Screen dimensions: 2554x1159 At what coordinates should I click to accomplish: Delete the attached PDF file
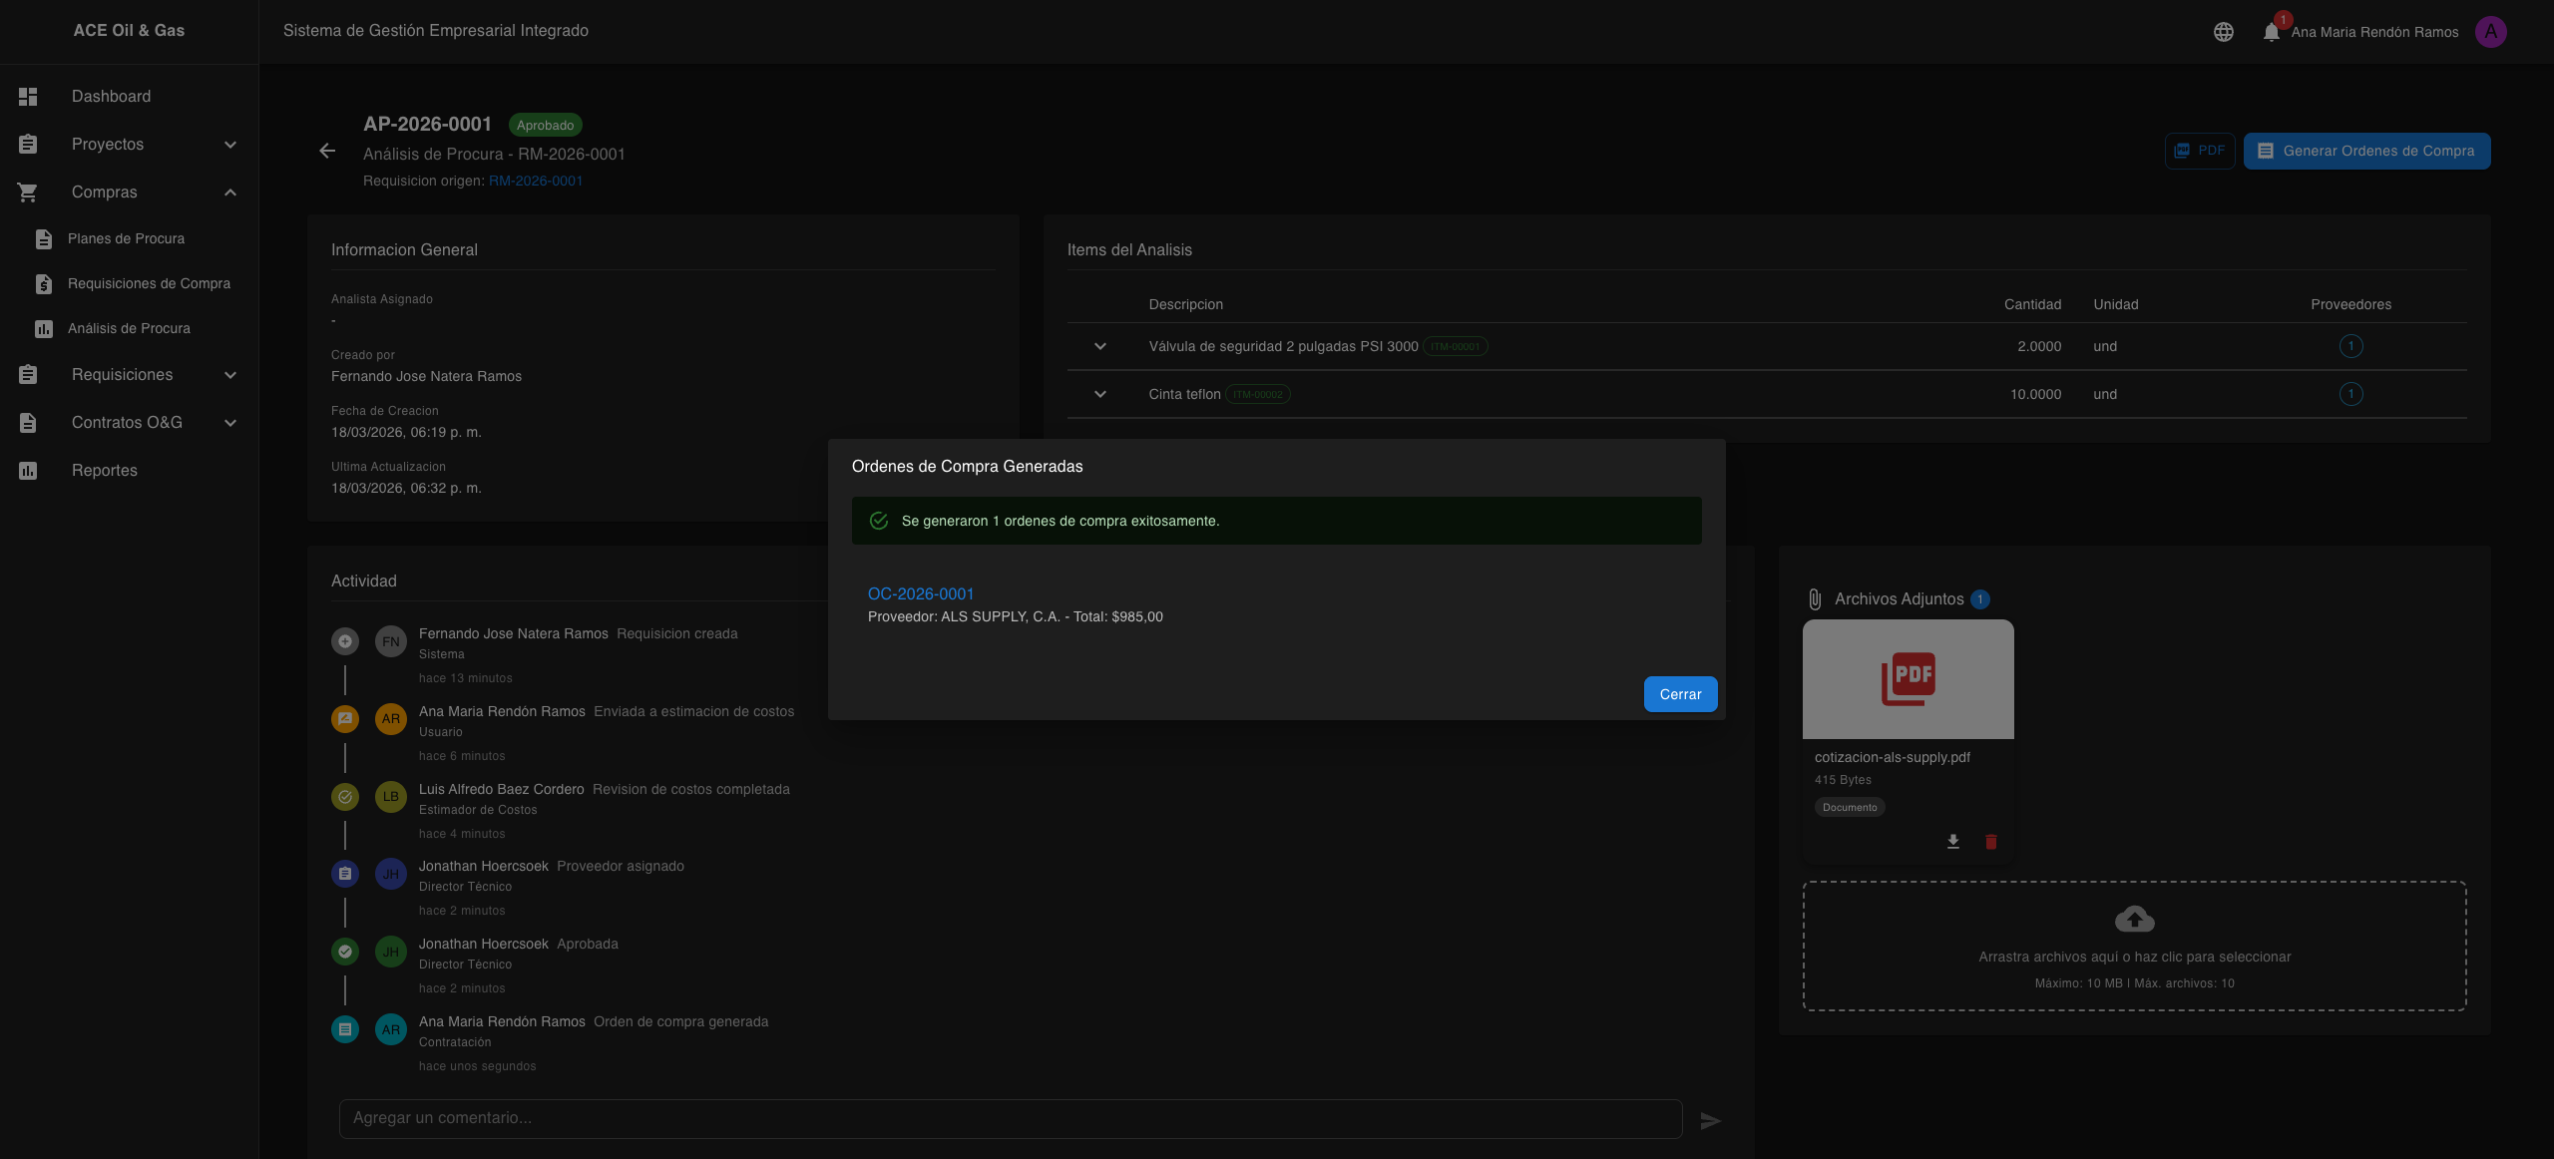point(1990,842)
